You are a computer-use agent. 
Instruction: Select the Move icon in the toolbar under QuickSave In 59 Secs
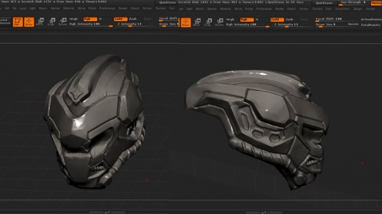pos(197,22)
